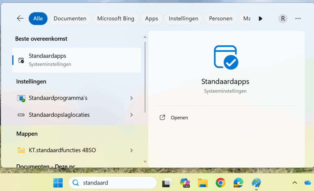This screenshot has width=314, height=191.
Task: Open the Windows Start button
Action: [58, 183]
